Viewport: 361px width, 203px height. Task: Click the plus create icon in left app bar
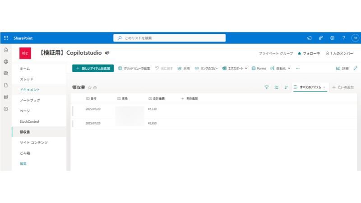(x=6, y=109)
